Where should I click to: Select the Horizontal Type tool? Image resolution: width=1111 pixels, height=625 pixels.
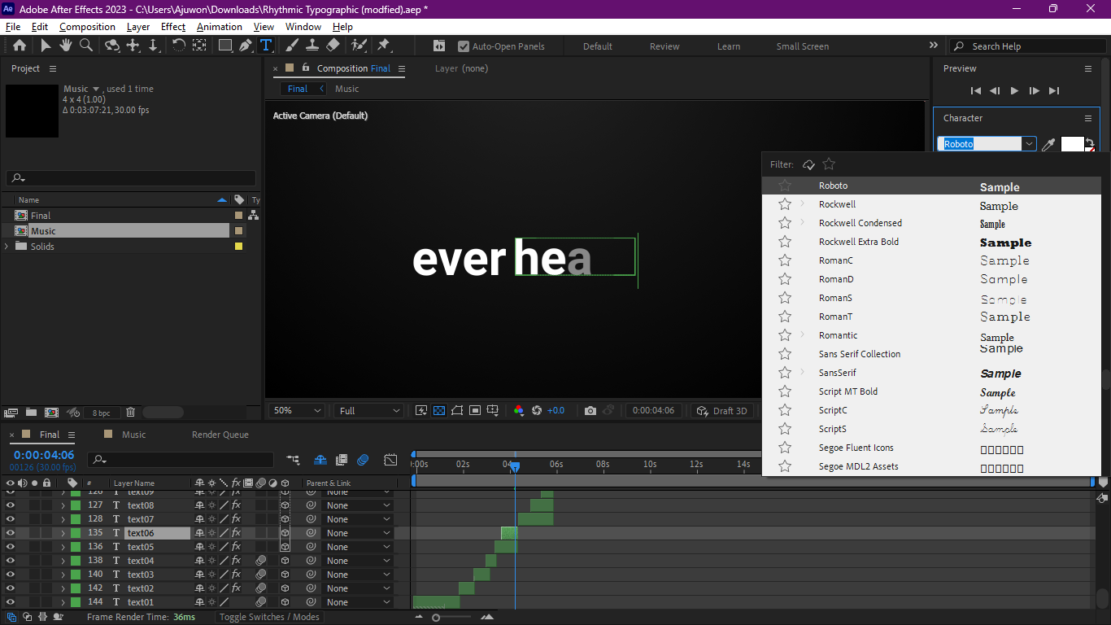pyautogui.click(x=266, y=46)
